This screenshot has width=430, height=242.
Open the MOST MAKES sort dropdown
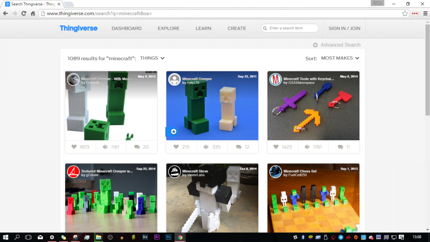340,58
